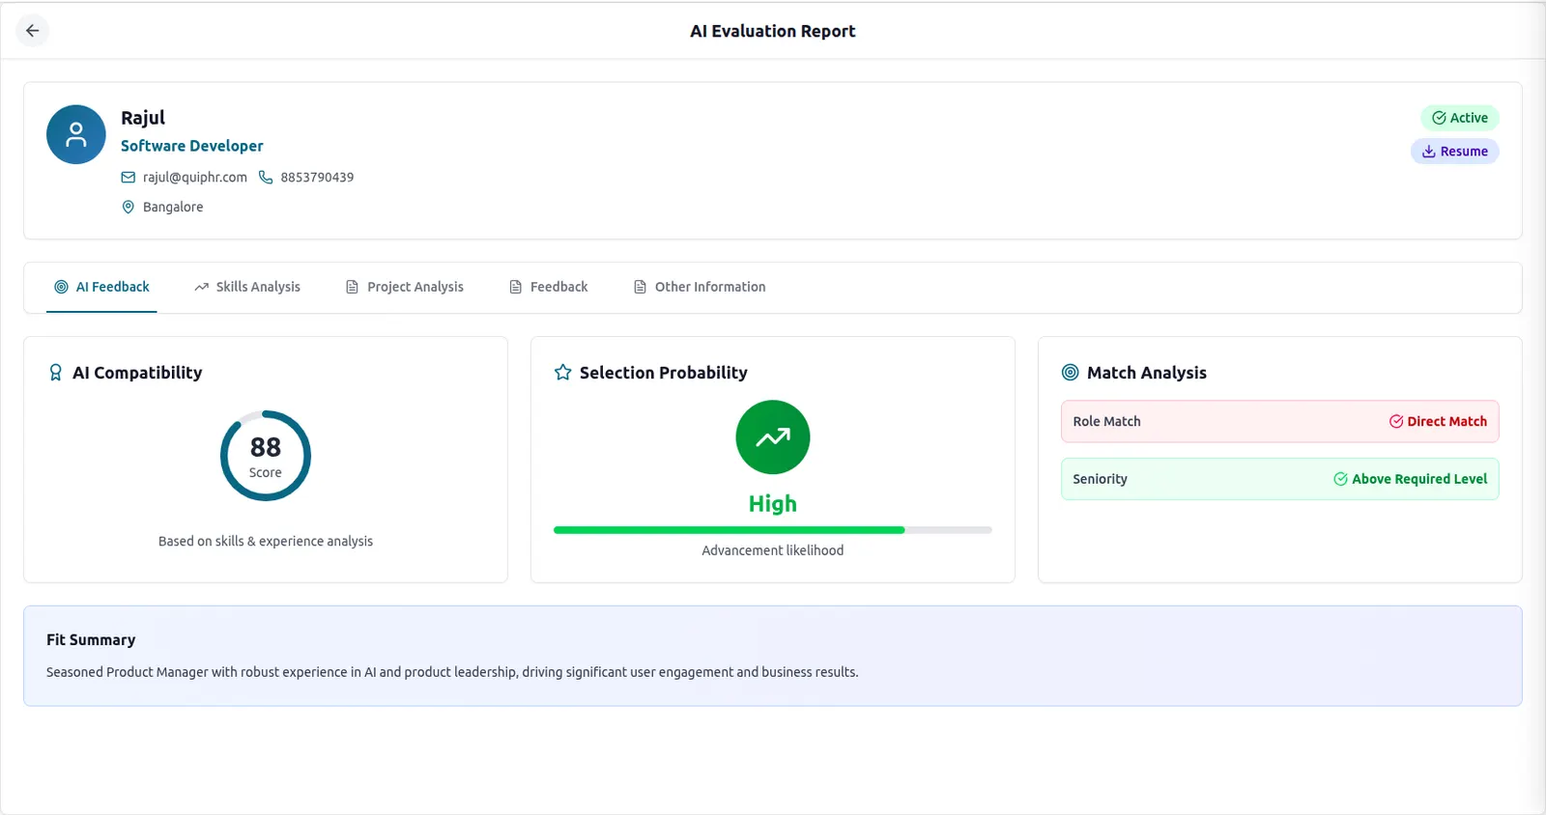The image size is (1546, 815).
Task: Click the Seniority row
Action: [1280, 479]
